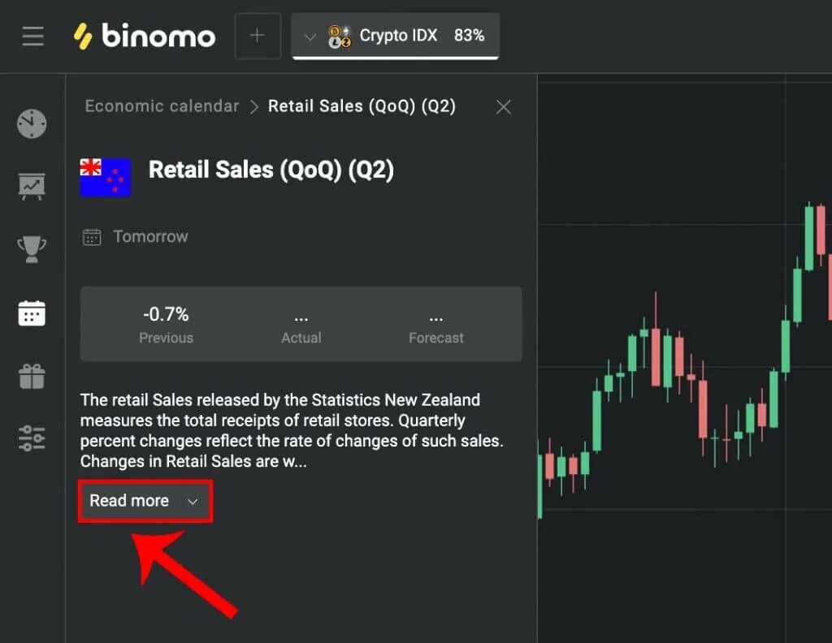Open the hamburger main menu

click(x=32, y=37)
